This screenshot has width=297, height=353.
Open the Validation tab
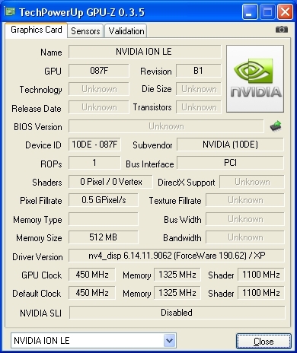click(x=126, y=31)
